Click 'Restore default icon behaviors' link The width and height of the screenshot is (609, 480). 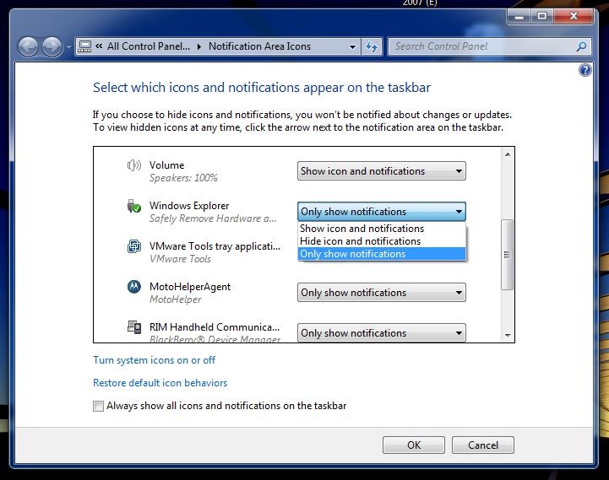click(160, 383)
